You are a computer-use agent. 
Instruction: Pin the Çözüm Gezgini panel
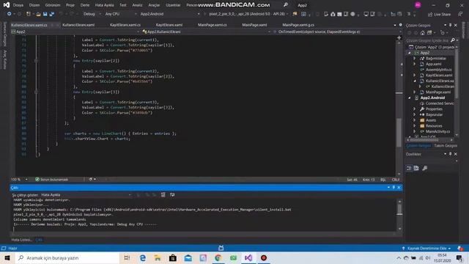pos(450,25)
